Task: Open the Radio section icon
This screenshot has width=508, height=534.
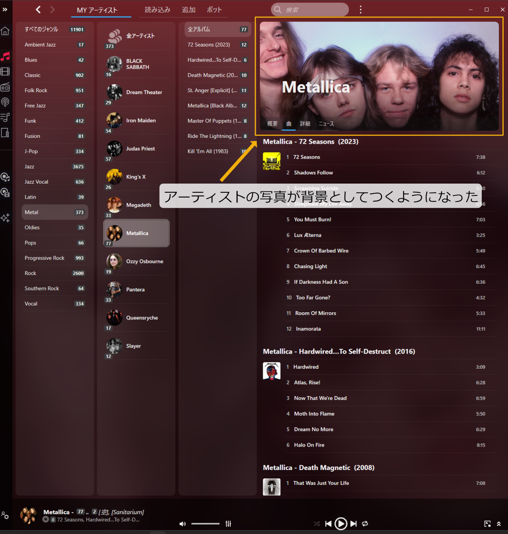Action: click(5, 87)
